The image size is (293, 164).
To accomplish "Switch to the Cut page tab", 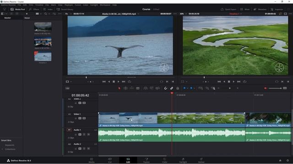I will (110, 160).
